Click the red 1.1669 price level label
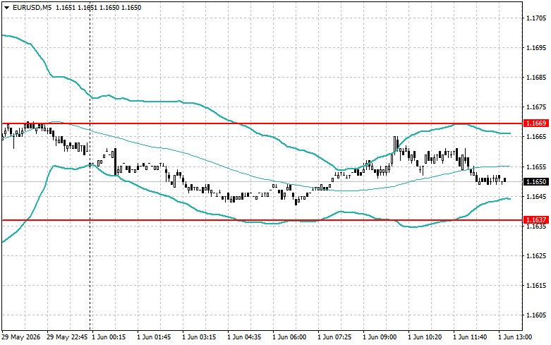Screen dimensions: 551x345 pyautogui.click(x=536, y=123)
